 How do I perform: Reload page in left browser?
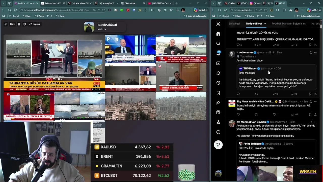click(x=9, y=10)
